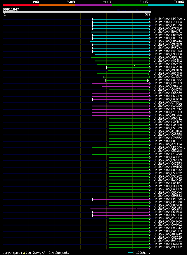
Task: Click the white query sequence bar
Action: click(77, 12)
